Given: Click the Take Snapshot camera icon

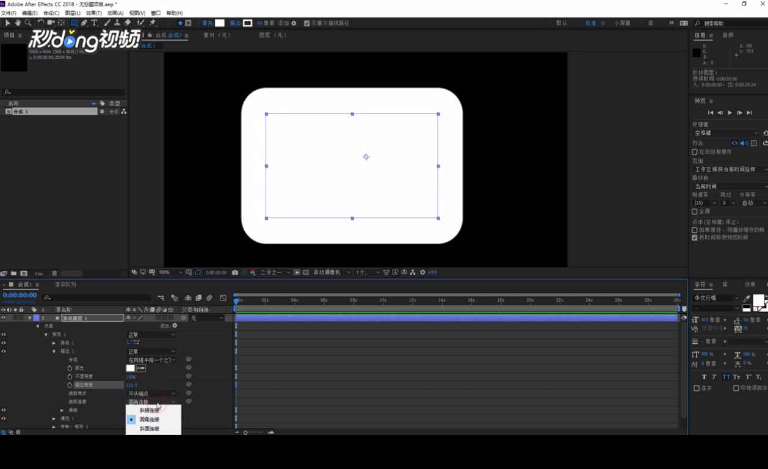Looking at the screenshot, I should [235, 272].
